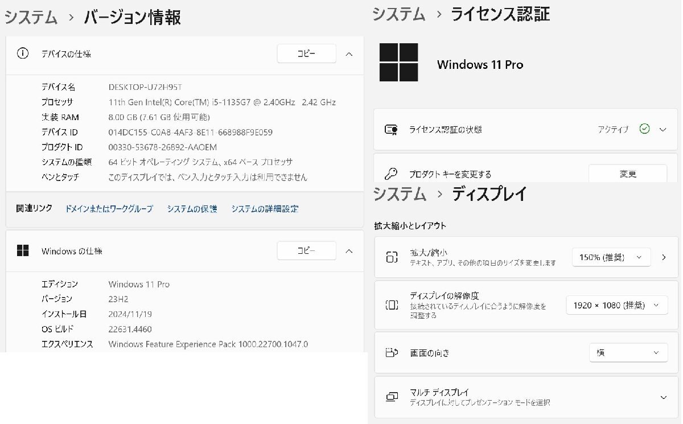This screenshot has width=683, height=424.
Task: Click the 関連リンク label
Action: pyautogui.click(x=34, y=208)
